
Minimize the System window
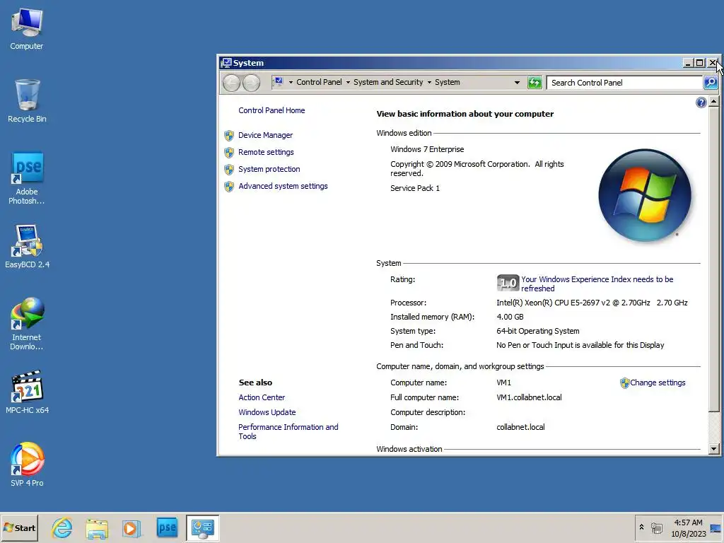689,63
